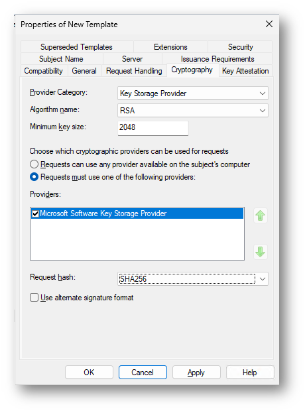Image resolution: width=307 pixels, height=413 pixels.
Task: Move provider up with green up arrow
Action: pyautogui.click(x=261, y=215)
